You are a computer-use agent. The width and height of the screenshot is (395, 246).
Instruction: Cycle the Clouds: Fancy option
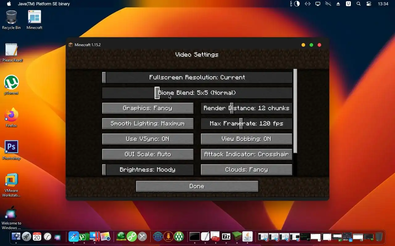[x=247, y=170]
